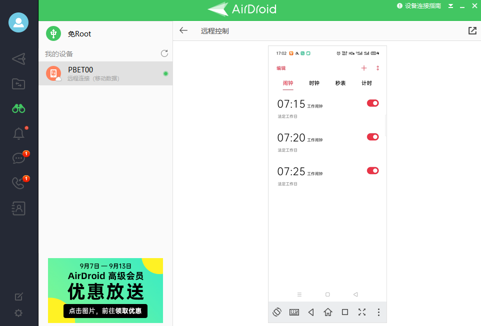The height and width of the screenshot is (326, 481).
Task: Open the SMS messages icon
Action: tap(18, 158)
